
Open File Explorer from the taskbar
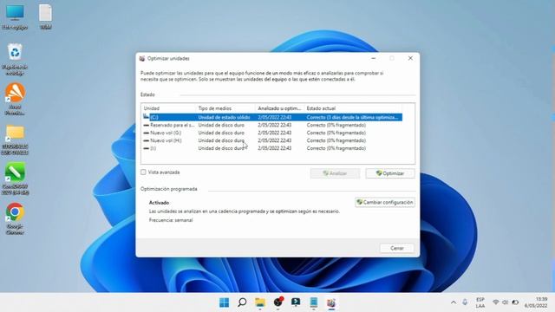(x=260, y=302)
